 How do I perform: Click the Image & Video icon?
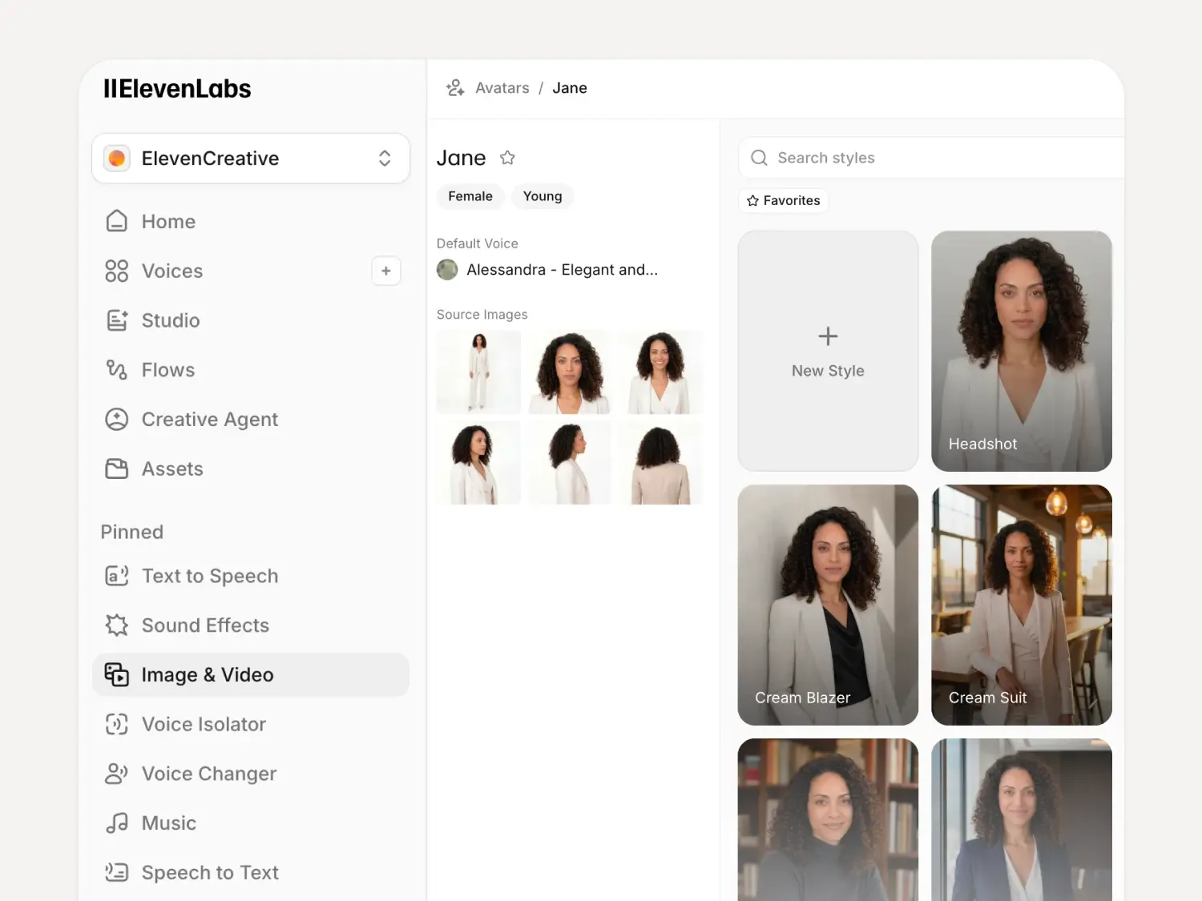(117, 675)
